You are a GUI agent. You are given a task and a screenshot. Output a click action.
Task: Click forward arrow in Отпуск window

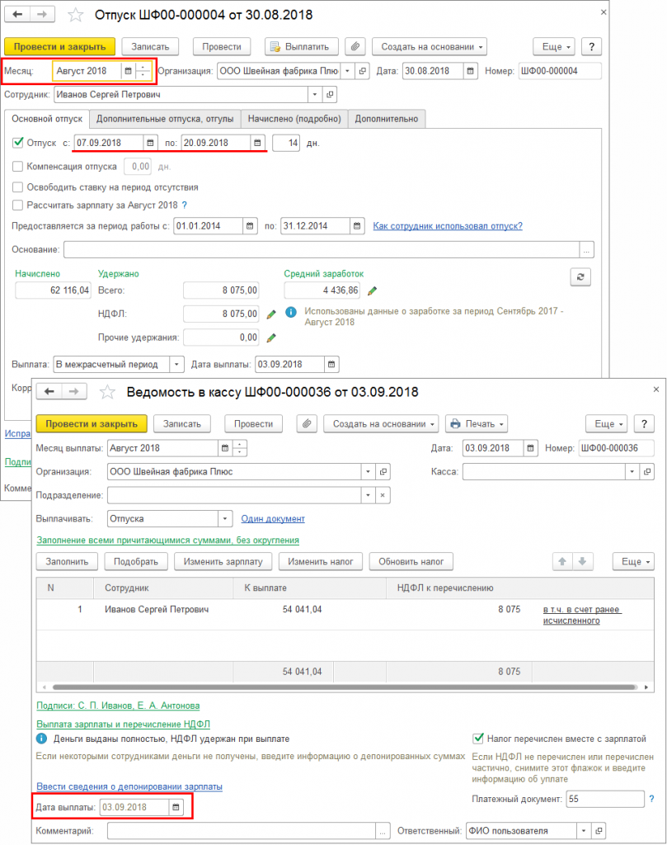coord(42,15)
